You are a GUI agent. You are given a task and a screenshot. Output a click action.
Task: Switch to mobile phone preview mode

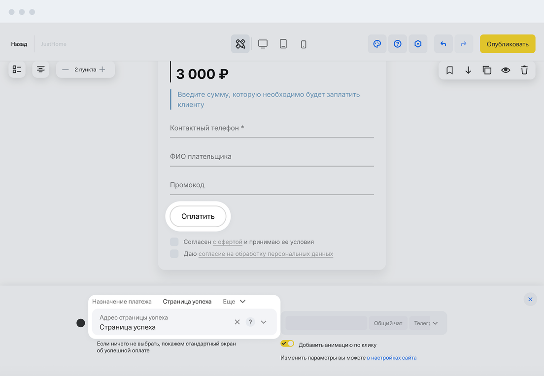click(x=304, y=44)
